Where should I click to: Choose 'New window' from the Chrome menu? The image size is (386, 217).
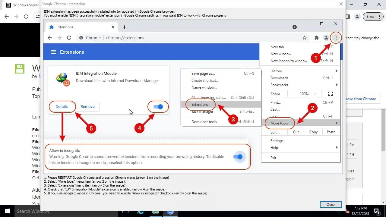click(301, 54)
